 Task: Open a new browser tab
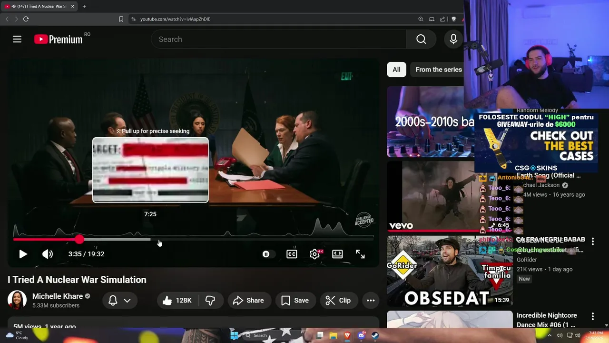pyautogui.click(x=84, y=6)
